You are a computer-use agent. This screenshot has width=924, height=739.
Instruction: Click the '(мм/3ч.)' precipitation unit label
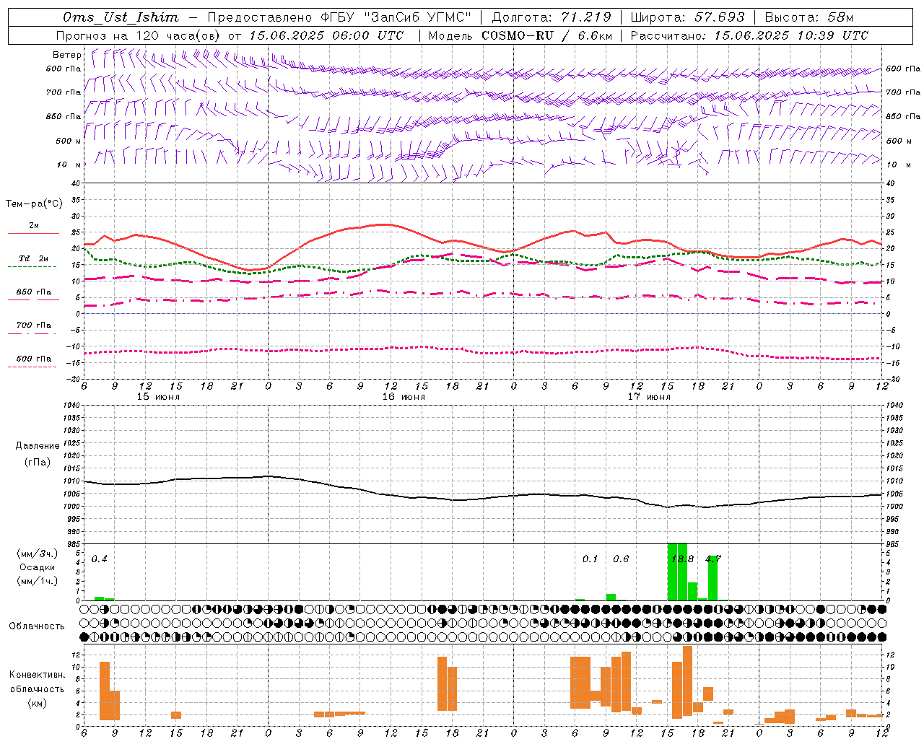point(37,554)
